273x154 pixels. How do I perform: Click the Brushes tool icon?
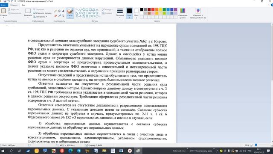pyautogui.click(x=70, y=11)
